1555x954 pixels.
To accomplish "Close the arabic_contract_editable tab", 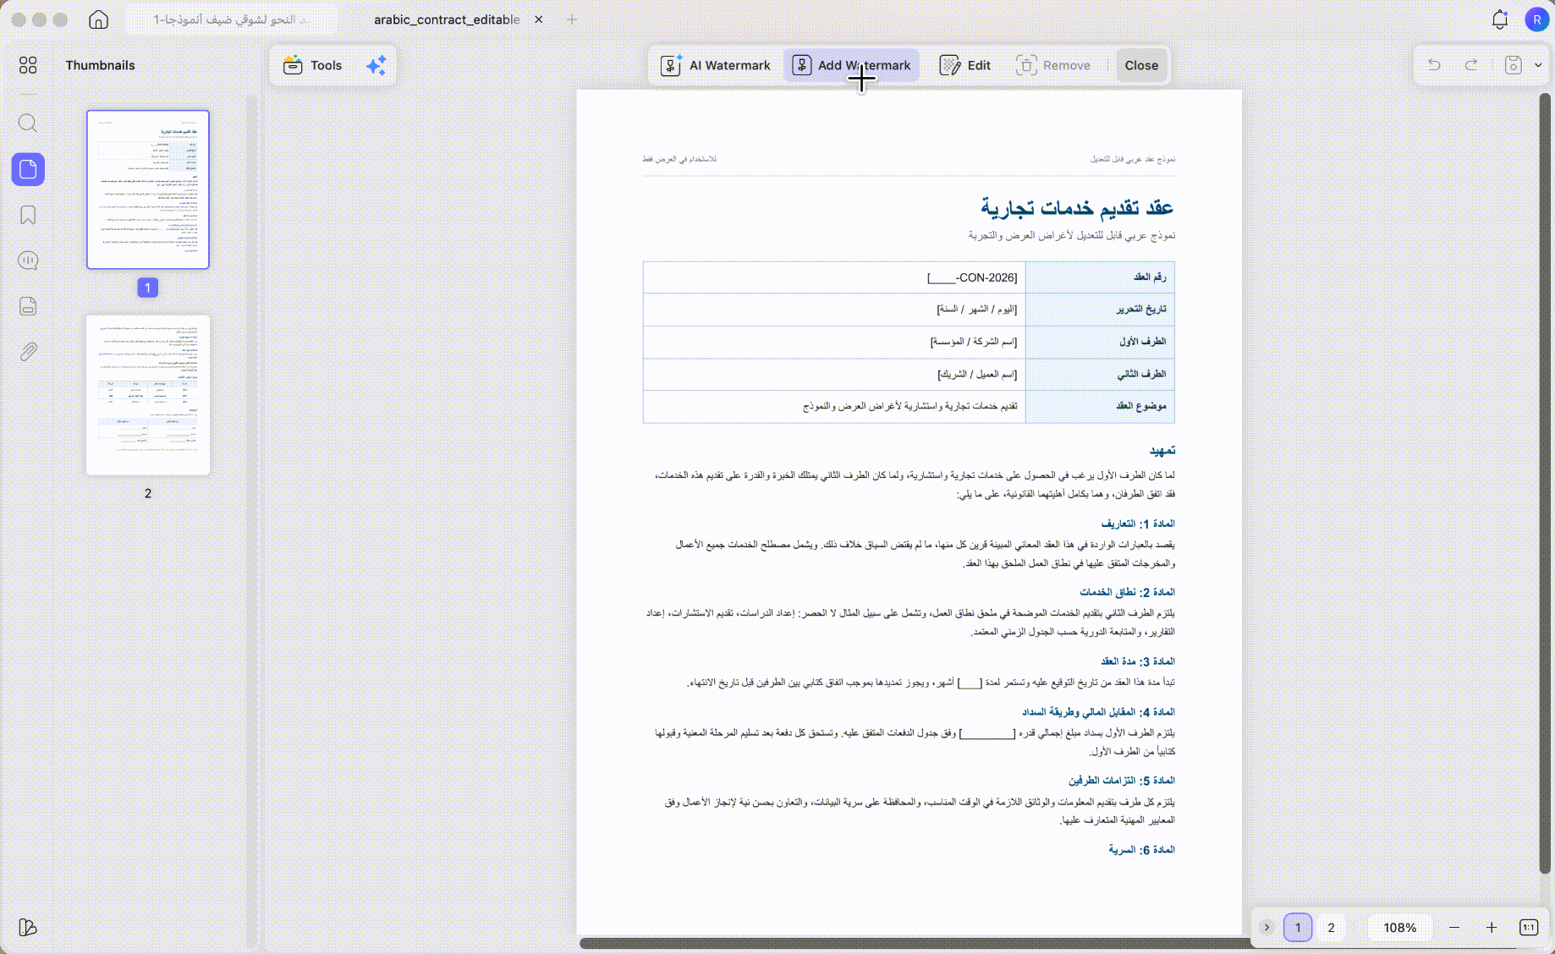I will pos(539,19).
